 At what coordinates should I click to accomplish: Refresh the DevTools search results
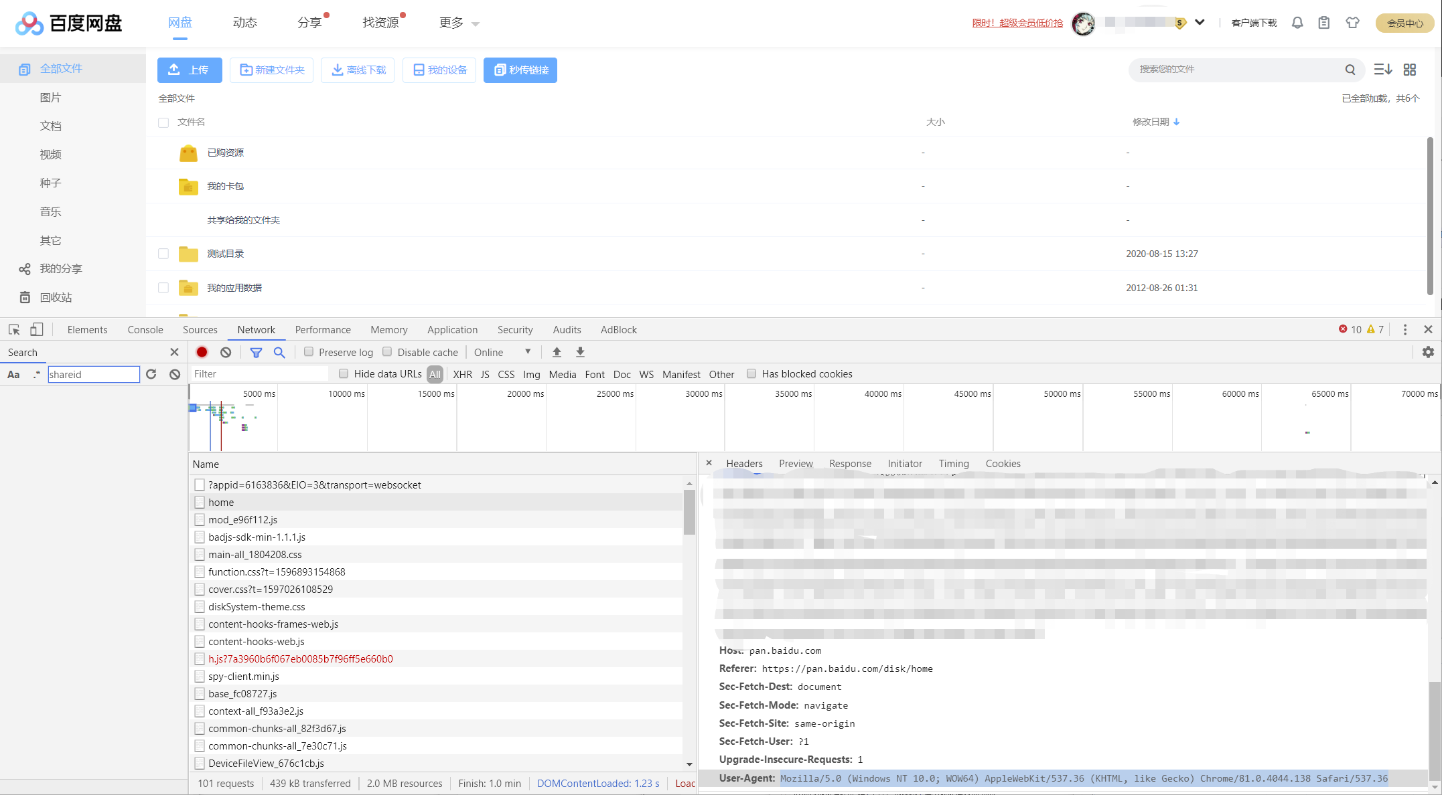click(x=151, y=374)
